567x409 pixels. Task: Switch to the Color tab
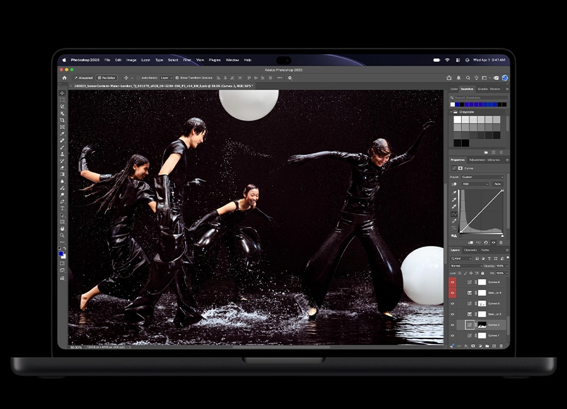click(454, 89)
